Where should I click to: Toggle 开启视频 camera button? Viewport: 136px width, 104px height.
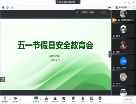click(x=15, y=99)
